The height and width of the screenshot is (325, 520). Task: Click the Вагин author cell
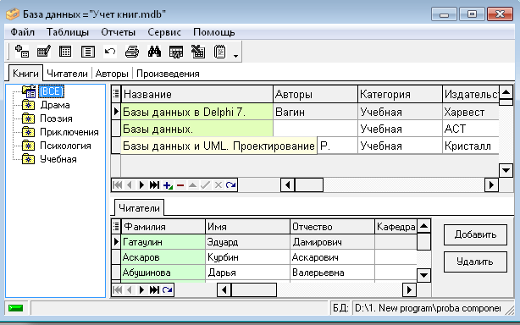pos(315,112)
